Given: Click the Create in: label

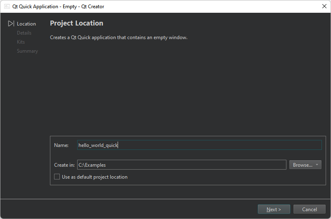Looking at the screenshot, I should point(64,165).
